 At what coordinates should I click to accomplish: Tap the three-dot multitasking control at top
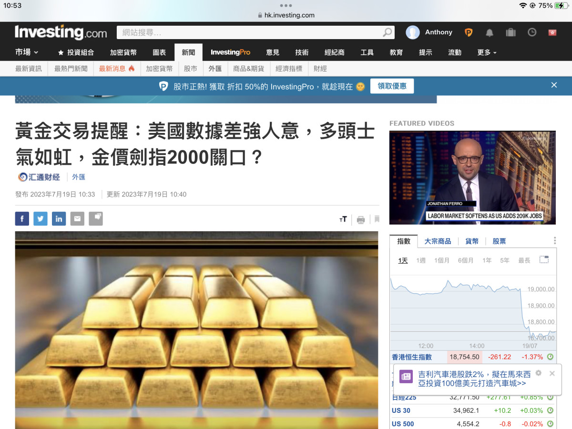tap(286, 5)
